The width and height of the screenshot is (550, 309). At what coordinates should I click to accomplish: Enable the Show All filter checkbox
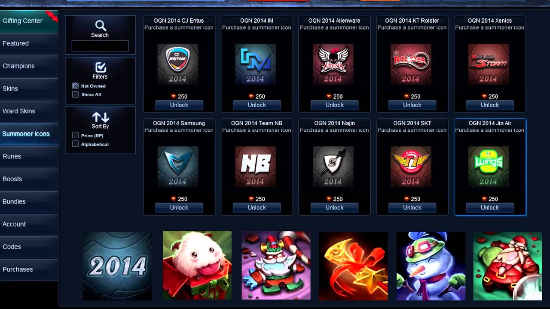(x=76, y=94)
